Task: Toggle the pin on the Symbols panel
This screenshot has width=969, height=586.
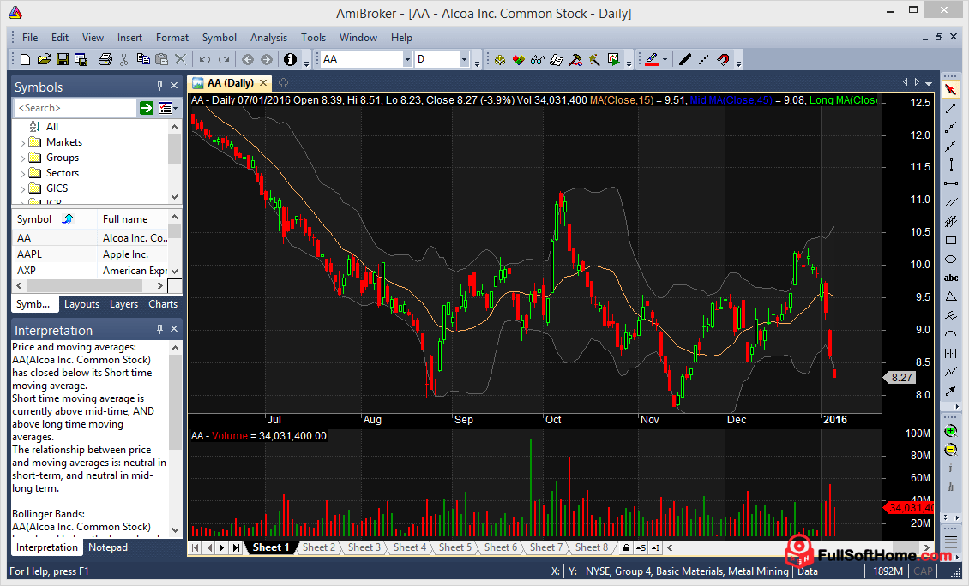Action: (x=159, y=86)
